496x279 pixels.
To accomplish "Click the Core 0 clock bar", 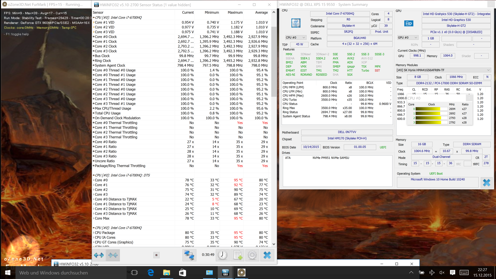I will click(431, 109).
